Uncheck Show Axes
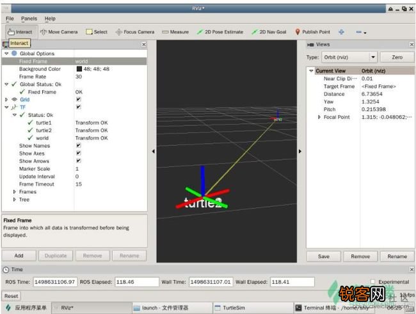 (79, 153)
